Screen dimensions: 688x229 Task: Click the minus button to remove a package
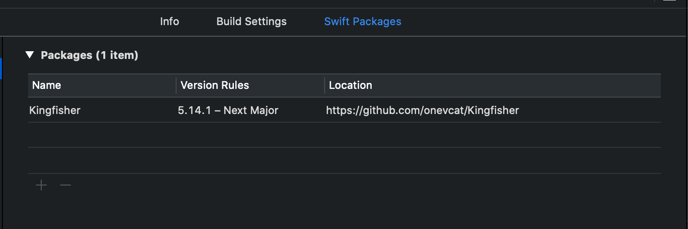(66, 185)
